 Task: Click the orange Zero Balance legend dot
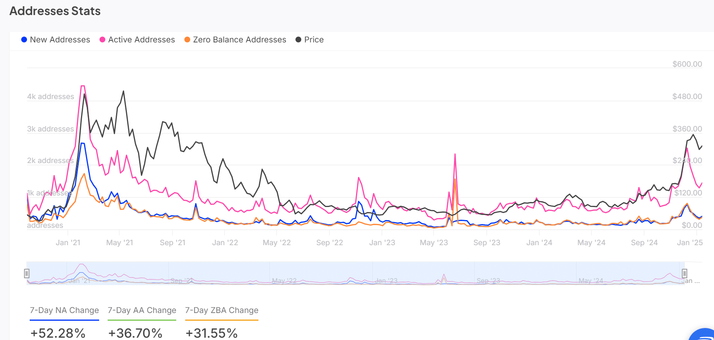[187, 40]
